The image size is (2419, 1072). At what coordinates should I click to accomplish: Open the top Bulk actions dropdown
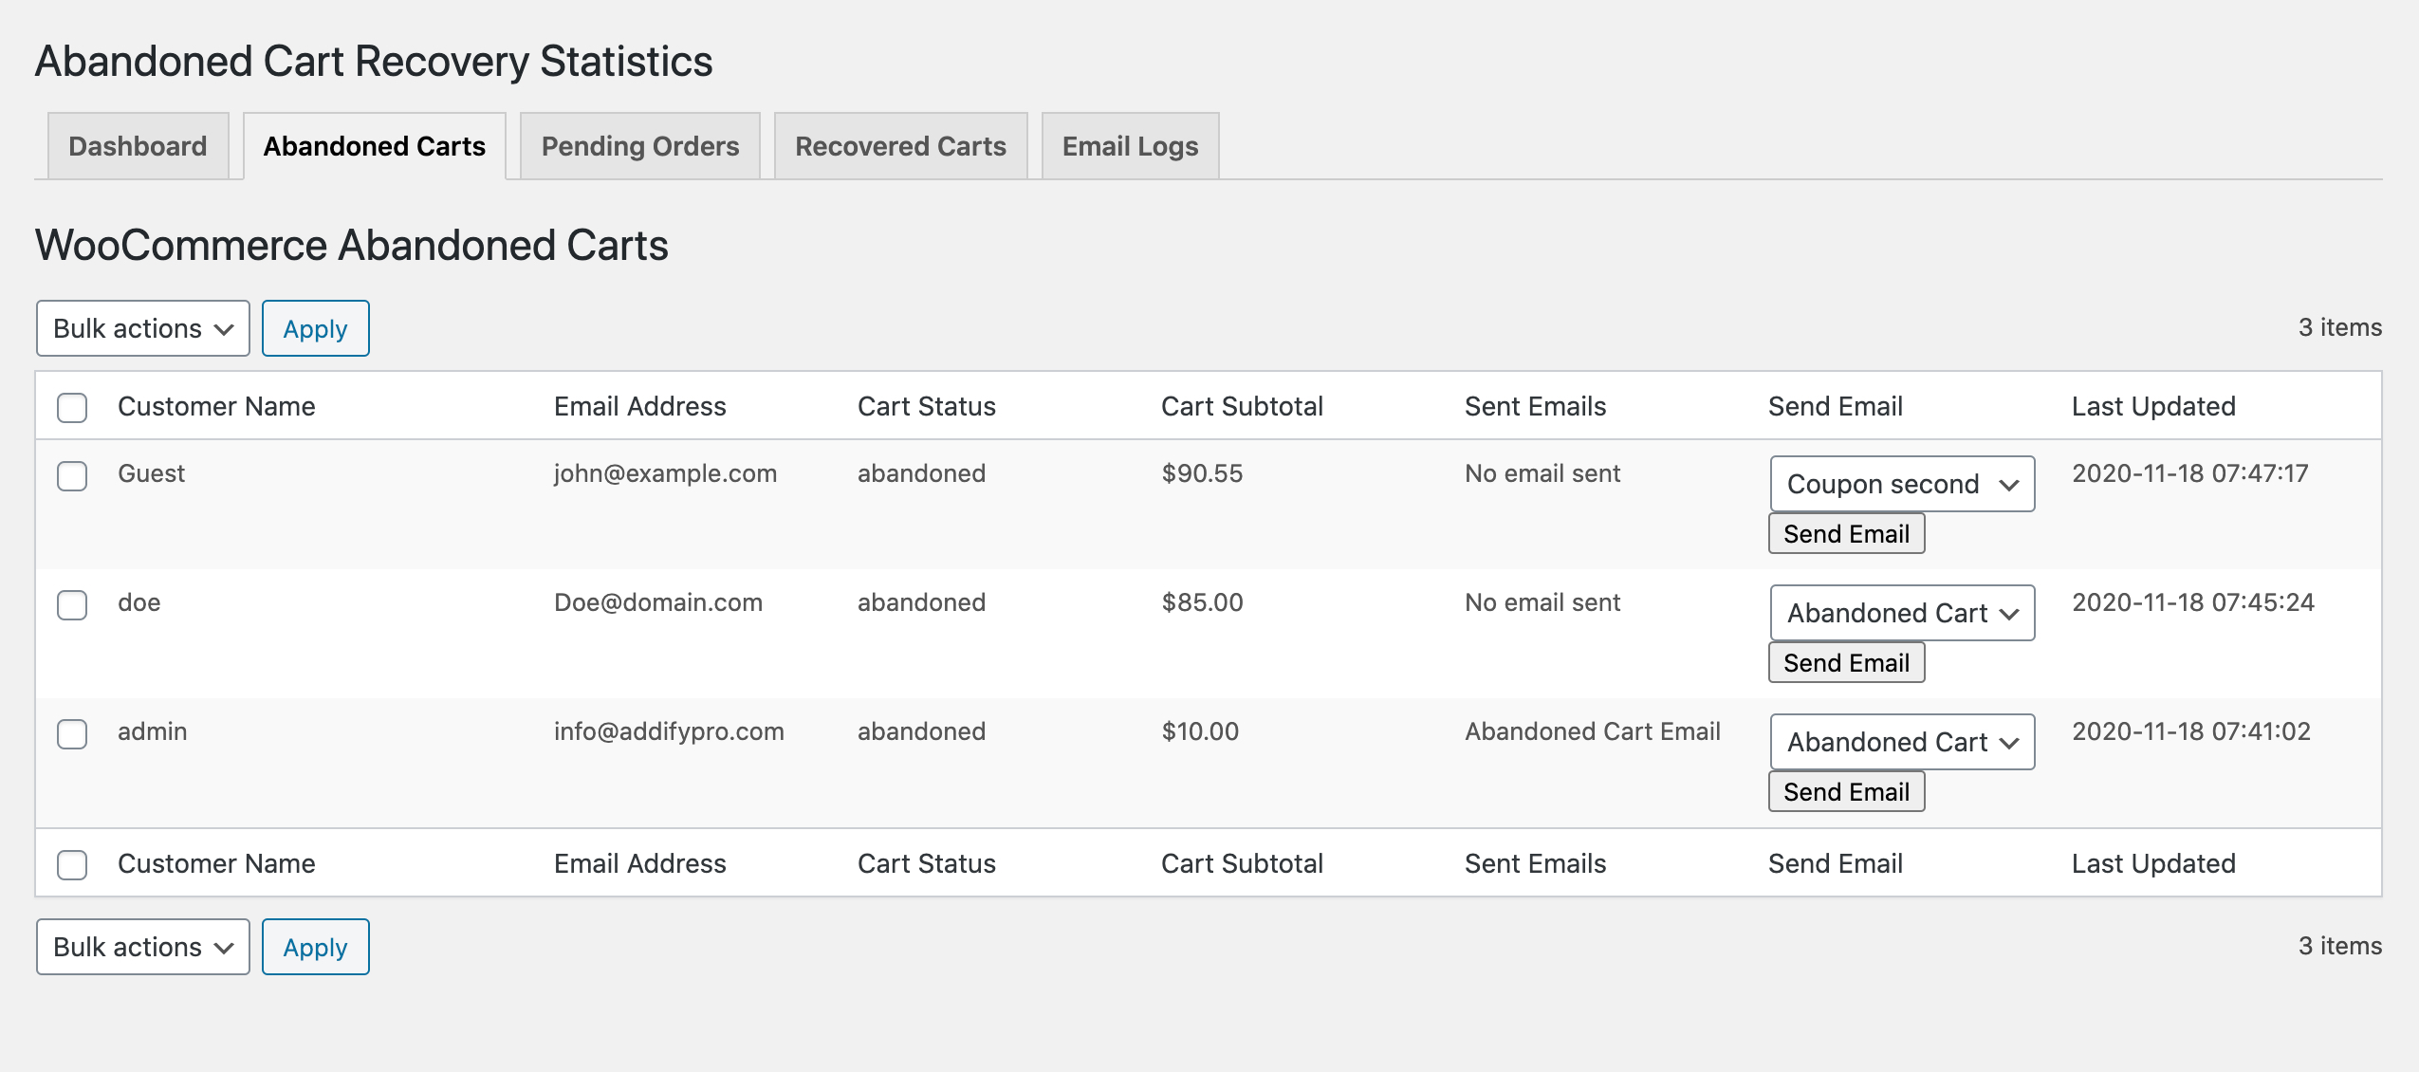[x=142, y=328]
